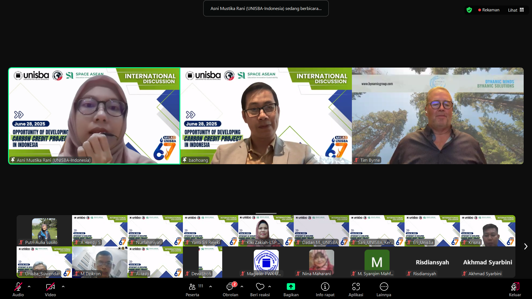Turn on camera via Video icon
Viewport: 532px width, 299px height.
(x=50, y=287)
